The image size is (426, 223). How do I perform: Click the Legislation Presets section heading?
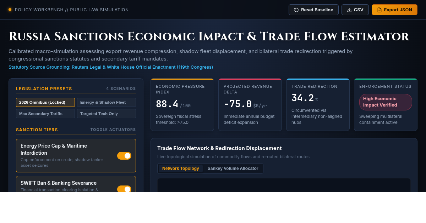pyautogui.click(x=44, y=89)
